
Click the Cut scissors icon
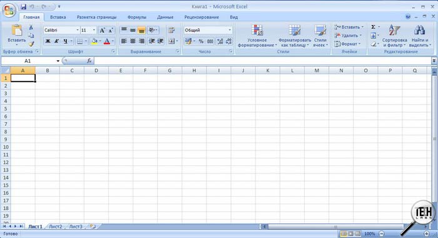pos(31,28)
